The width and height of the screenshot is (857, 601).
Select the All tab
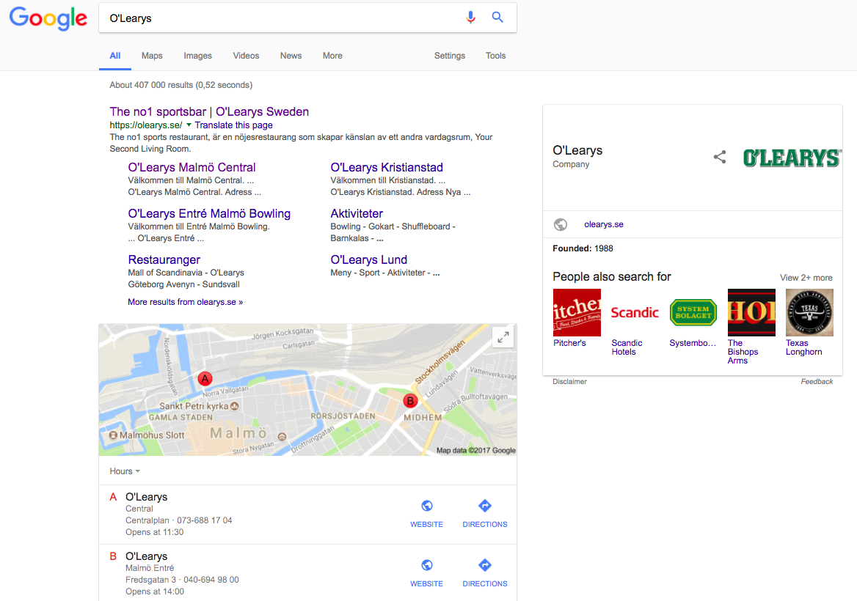(114, 56)
